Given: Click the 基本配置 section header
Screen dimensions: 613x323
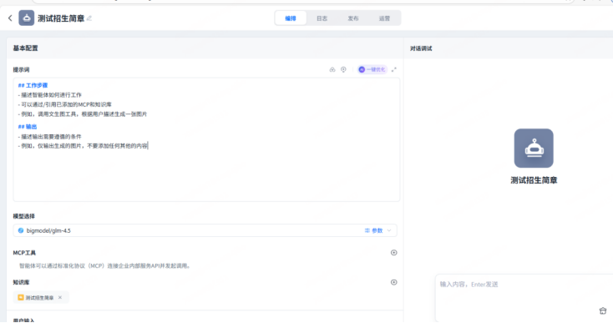Looking at the screenshot, I should point(25,48).
